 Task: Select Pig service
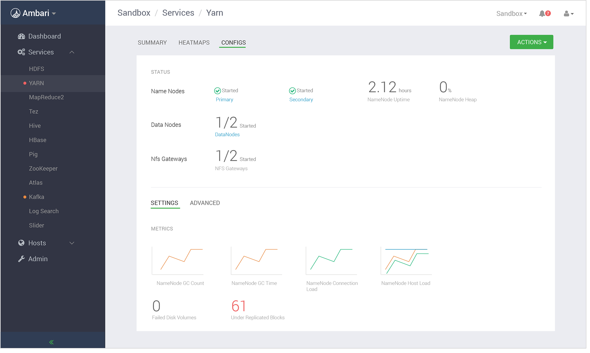(33, 154)
